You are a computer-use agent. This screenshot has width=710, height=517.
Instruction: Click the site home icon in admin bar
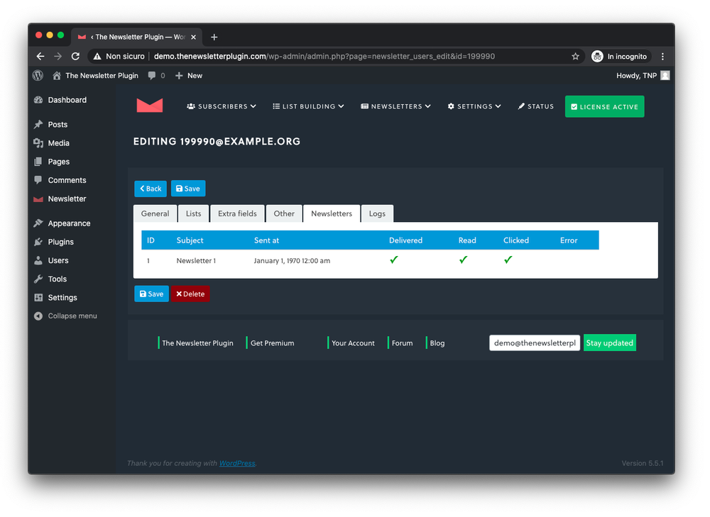coord(57,76)
